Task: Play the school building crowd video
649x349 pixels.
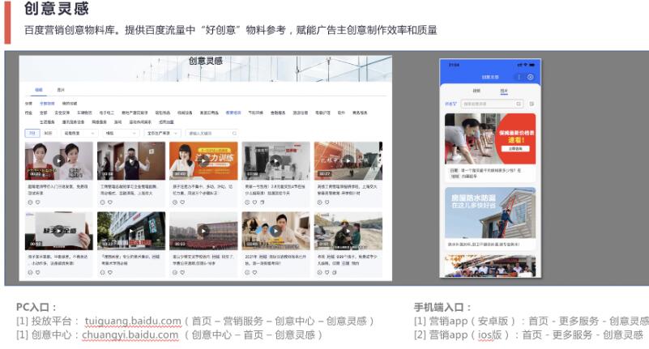Action: point(203,231)
